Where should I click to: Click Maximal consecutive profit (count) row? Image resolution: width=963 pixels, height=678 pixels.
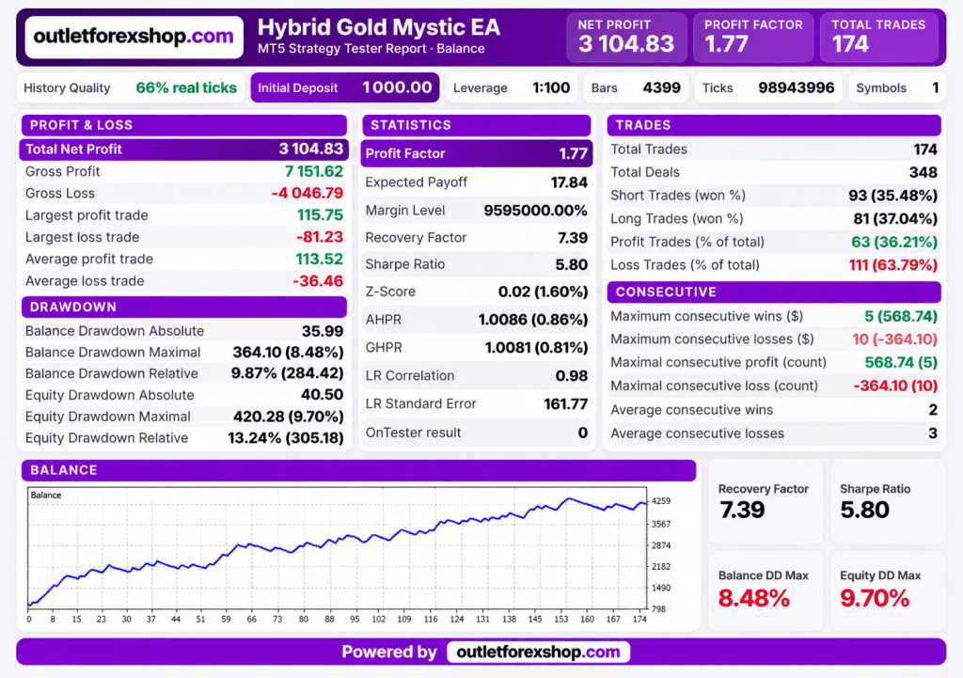click(774, 362)
